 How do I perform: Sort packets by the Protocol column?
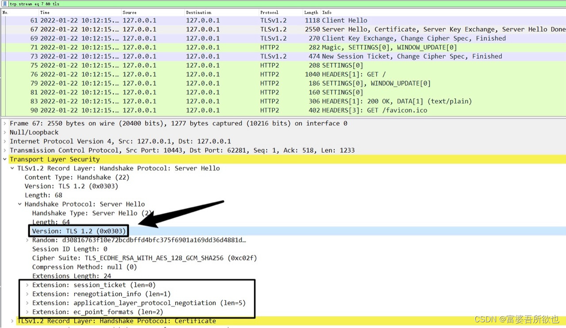tap(270, 12)
